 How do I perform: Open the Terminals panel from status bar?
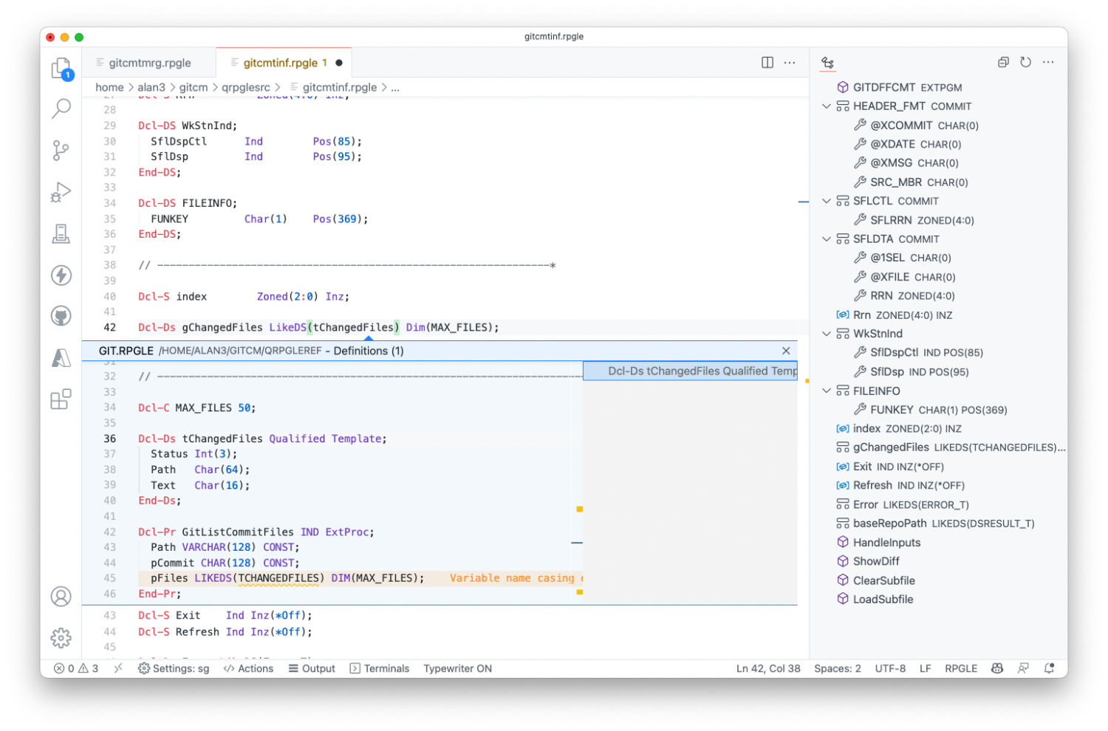coord(379,668)
